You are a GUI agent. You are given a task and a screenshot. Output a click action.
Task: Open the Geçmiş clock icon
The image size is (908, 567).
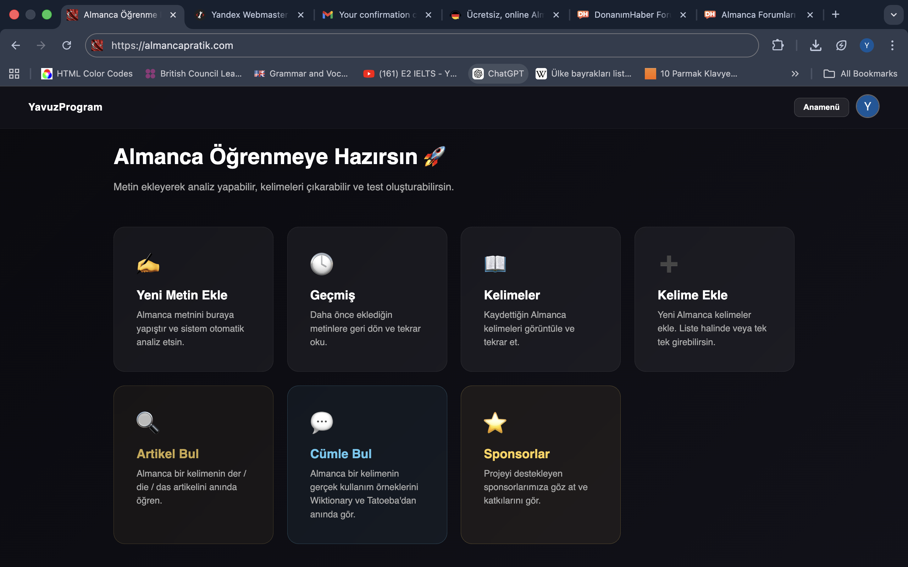pos(322,264)
